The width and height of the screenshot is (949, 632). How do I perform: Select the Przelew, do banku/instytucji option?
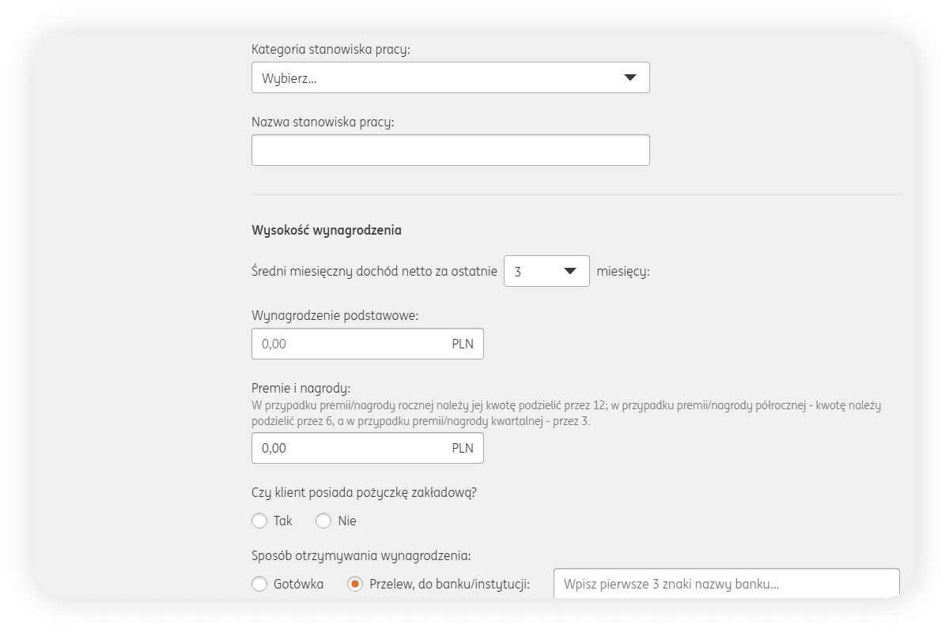click(x=356, y=585)
